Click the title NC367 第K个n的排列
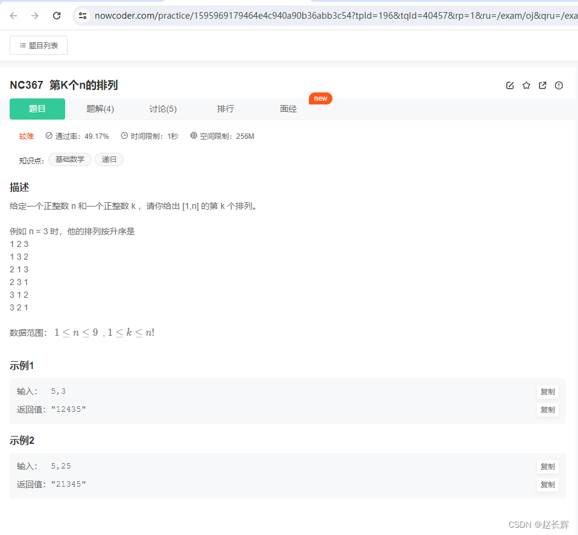Viewport: 578px width, 535px height. [x=64, y=85]
